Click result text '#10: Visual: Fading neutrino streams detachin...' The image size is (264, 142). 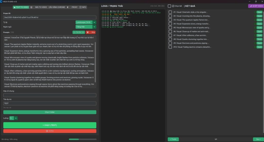coord(192,47)
